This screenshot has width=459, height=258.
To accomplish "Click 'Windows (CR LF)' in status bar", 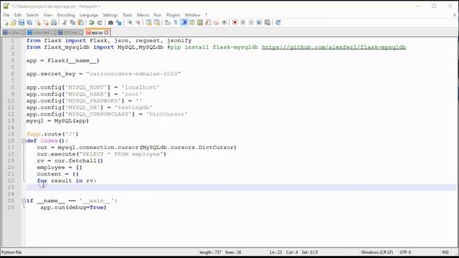I will coord(377,252).
